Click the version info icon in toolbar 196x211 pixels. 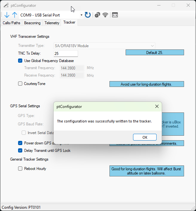(x=115, y=15)
